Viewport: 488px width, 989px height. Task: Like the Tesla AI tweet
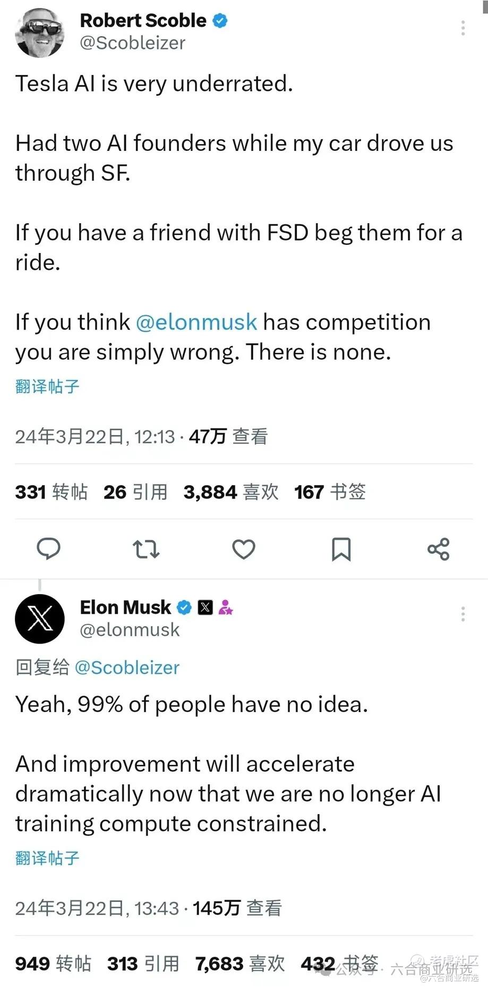click(x=244, y=549)
